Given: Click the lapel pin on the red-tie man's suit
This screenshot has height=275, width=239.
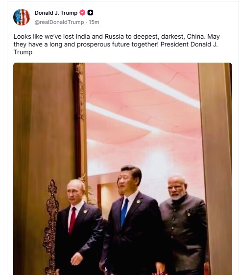Looking at the screenshot, I should (85, 211).
